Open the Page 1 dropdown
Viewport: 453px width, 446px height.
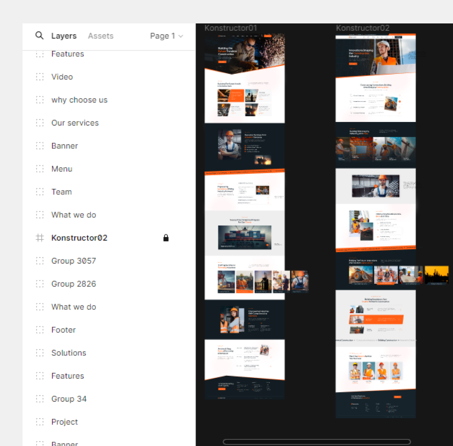pos(167,36)
